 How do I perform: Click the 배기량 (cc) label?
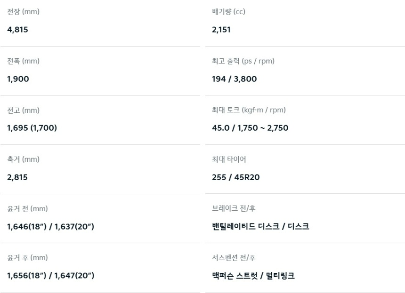(x=228, y=12)
